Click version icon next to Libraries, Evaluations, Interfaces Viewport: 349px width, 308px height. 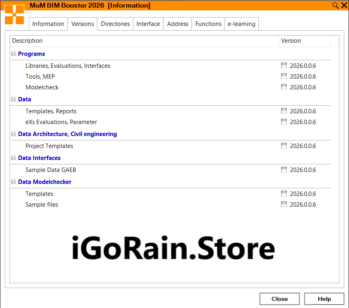pyautogui.click(x=284, y=66)
